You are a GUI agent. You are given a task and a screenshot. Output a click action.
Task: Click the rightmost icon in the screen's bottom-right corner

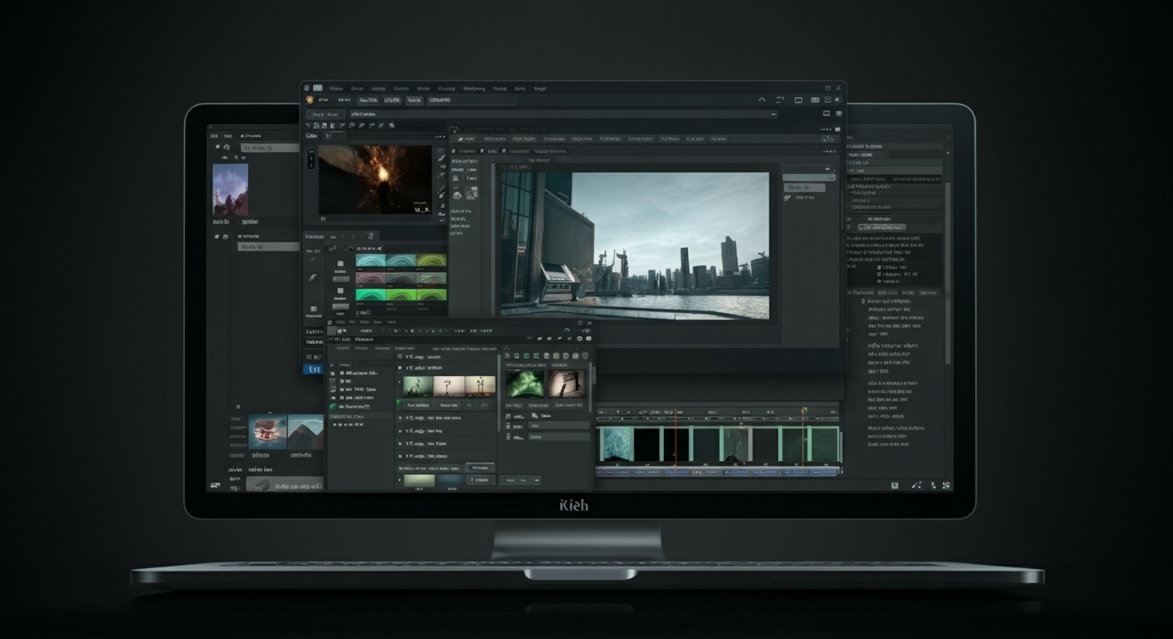pyautogui.click(x=946, y=485)
